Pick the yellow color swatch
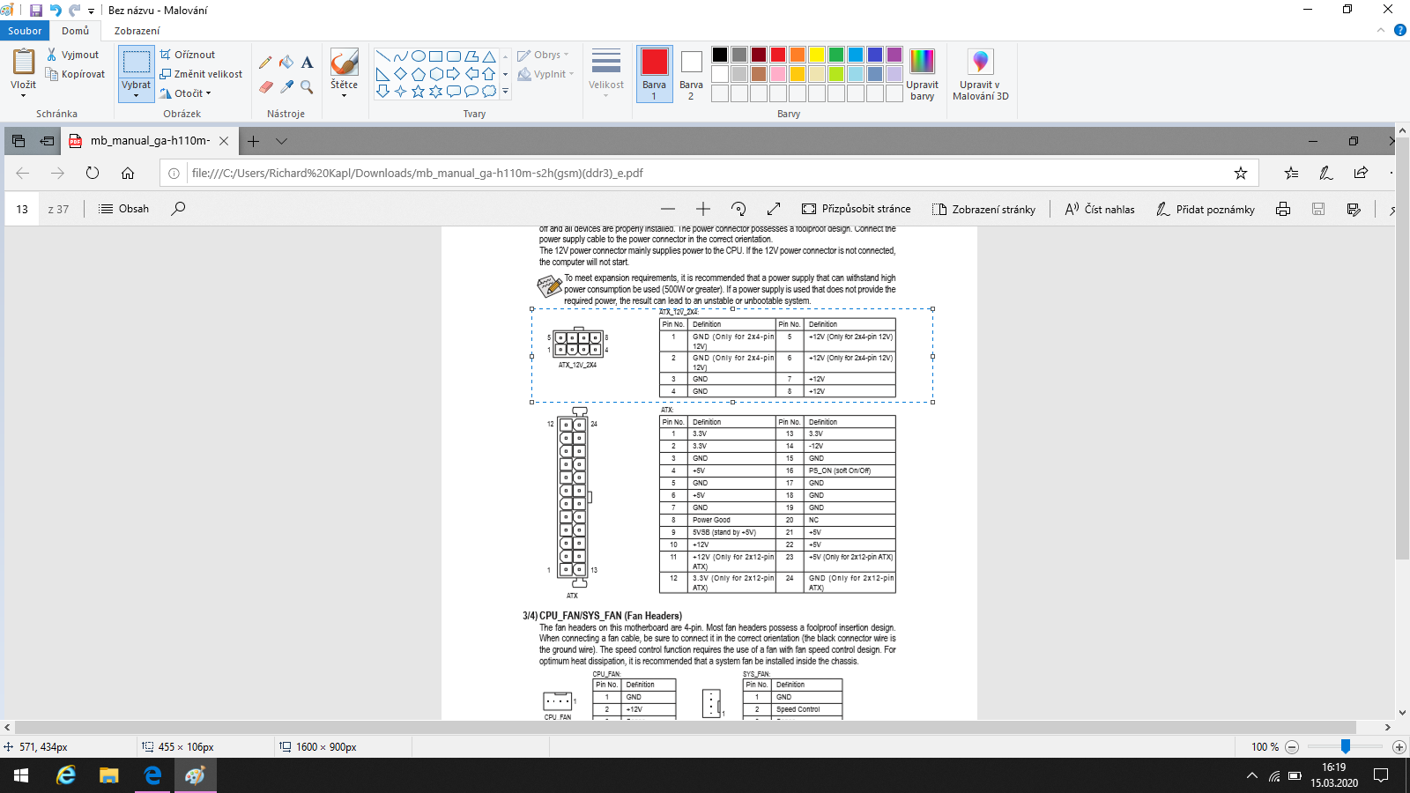 pos(817,55)
